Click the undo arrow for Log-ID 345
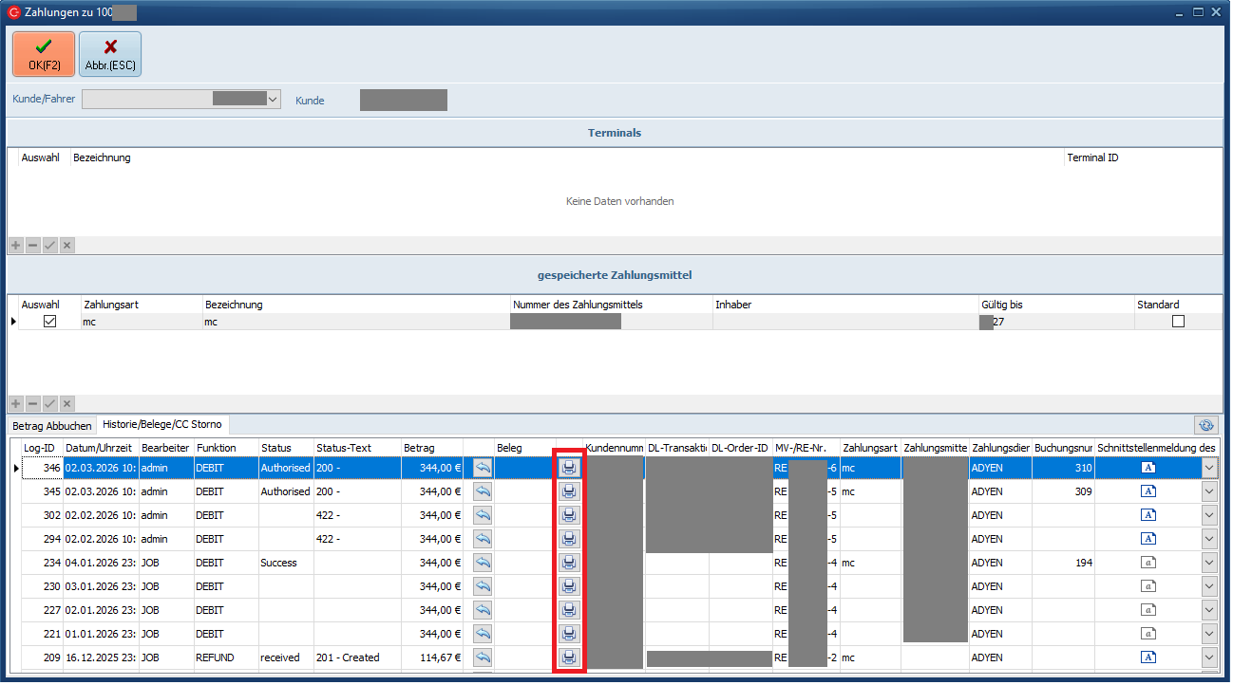The height and width of the screenshot is (685, 1233). pos(483,491)
